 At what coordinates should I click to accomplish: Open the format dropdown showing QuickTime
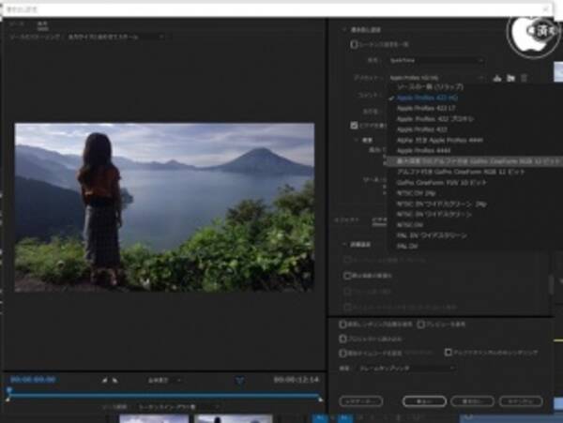tap(436, 60)
